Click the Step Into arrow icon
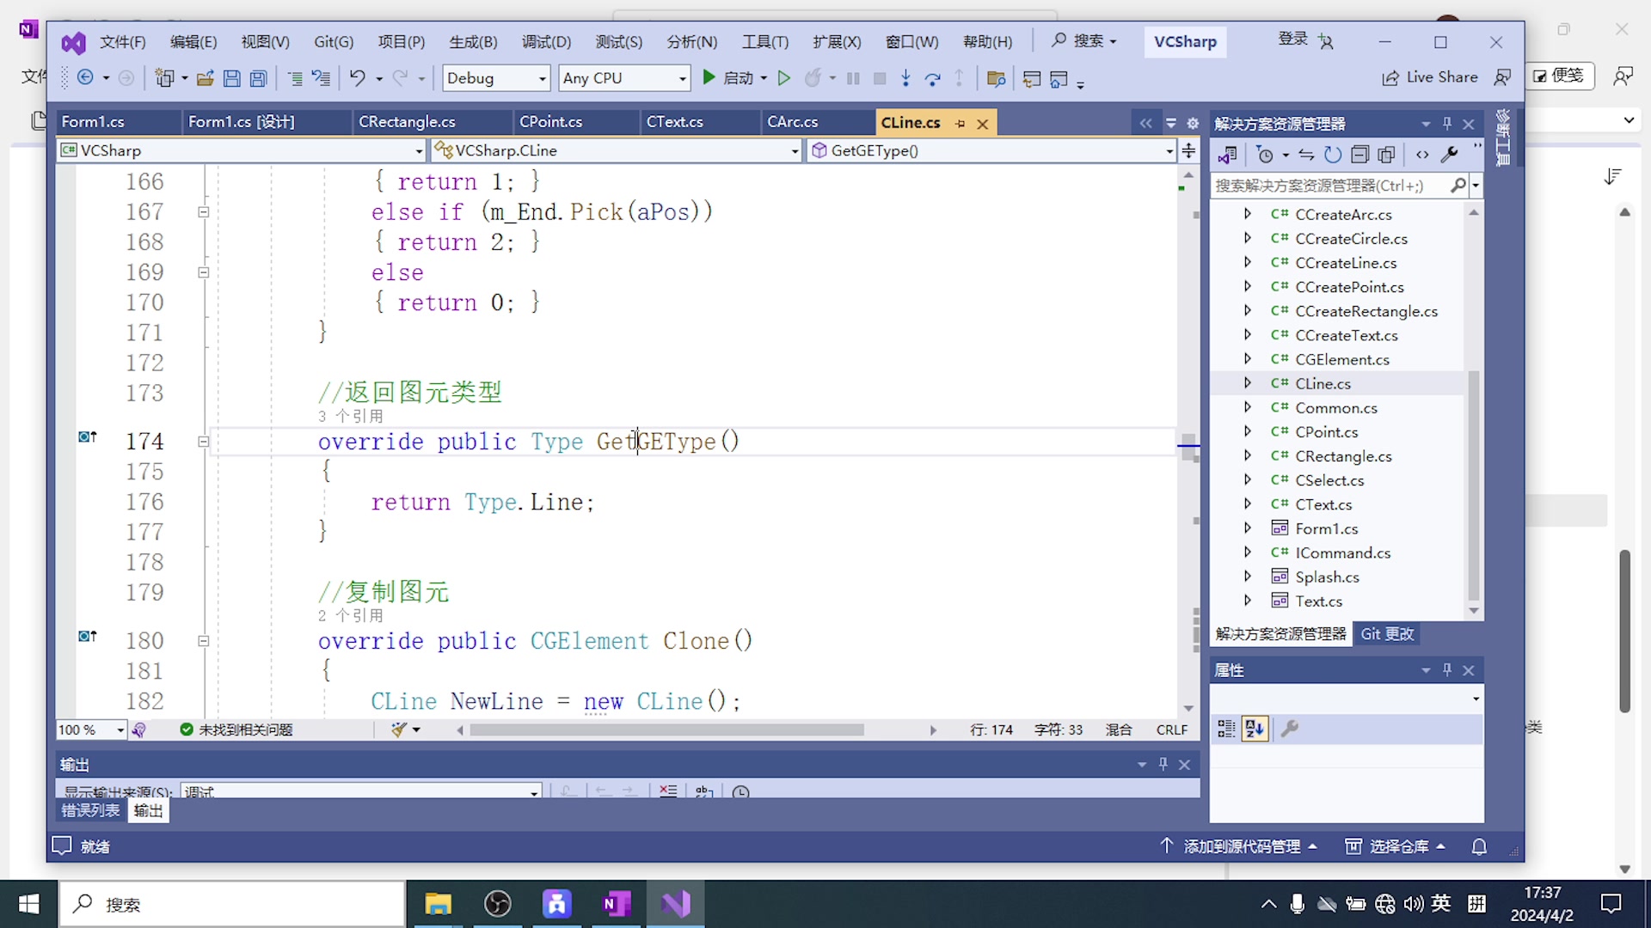The image size is (1651, 928). (x=905, y=78)
